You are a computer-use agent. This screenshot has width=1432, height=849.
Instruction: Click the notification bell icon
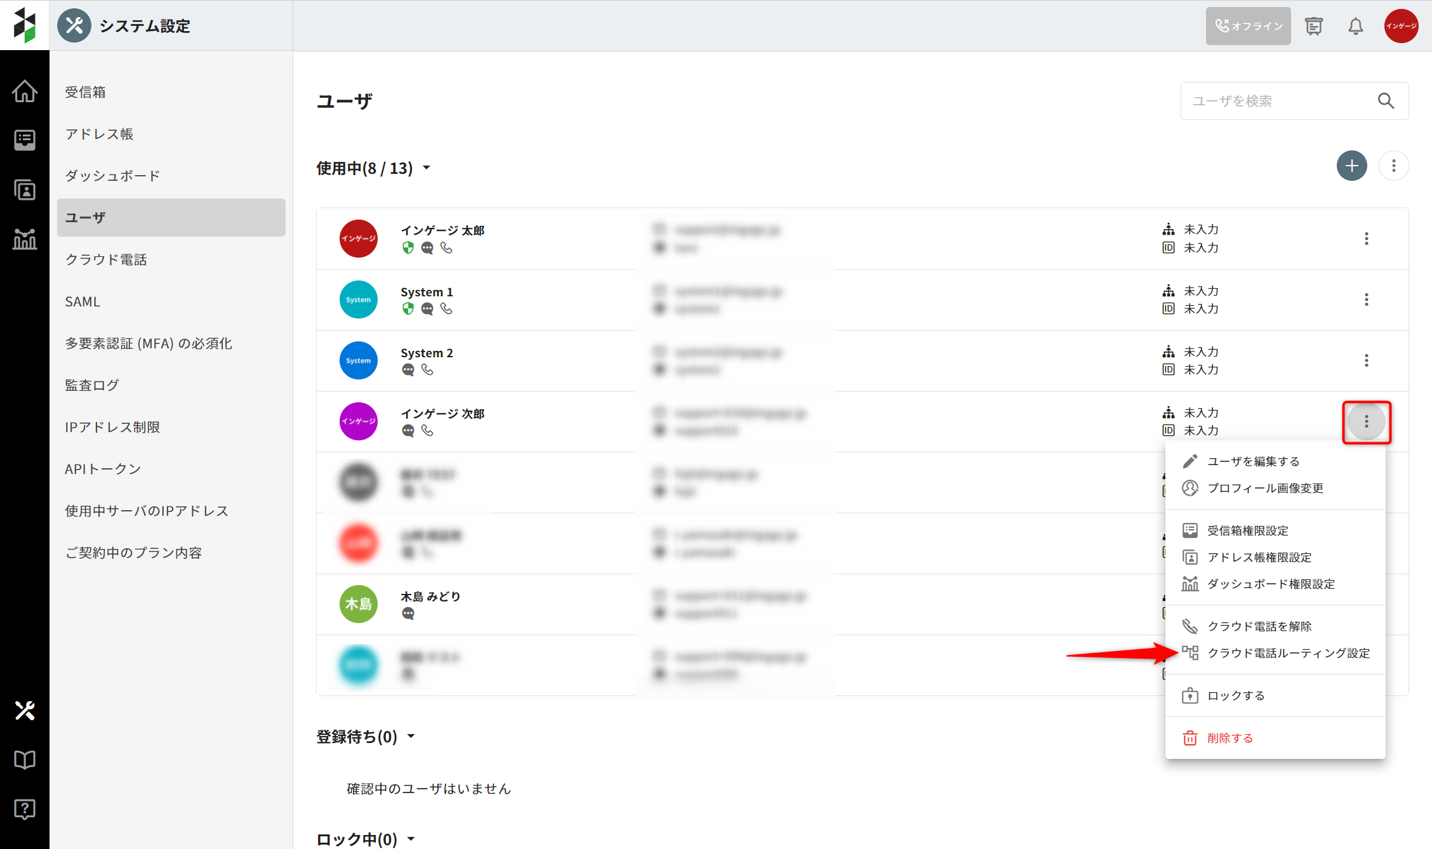point(1355,26)
